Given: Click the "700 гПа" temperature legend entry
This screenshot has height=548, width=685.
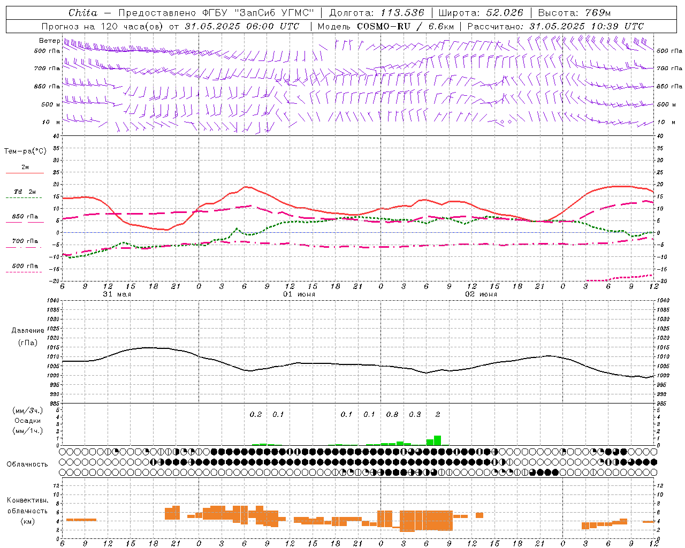Looking at the screenshot, I should [x=25, y=241].
